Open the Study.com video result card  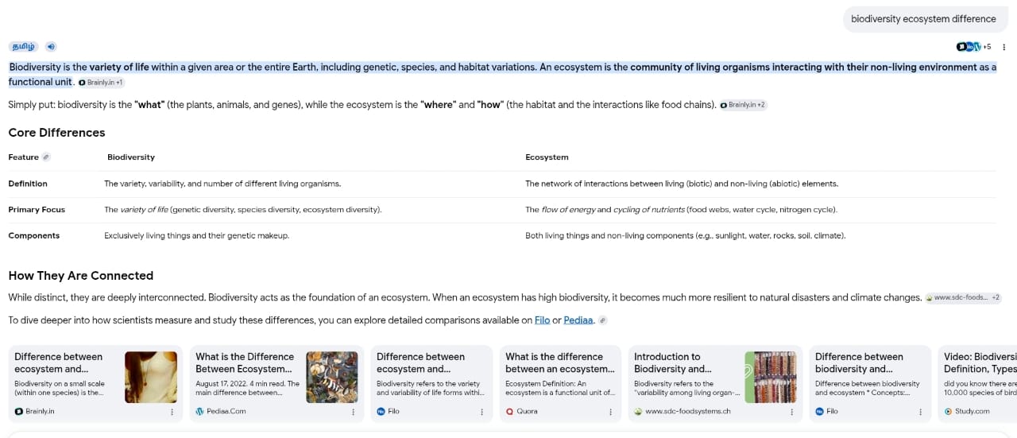[976, 383]
